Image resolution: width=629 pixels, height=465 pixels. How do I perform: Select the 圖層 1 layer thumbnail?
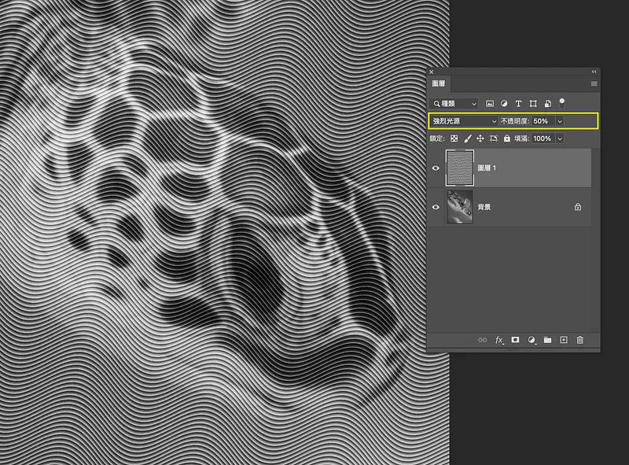tap(460, 168)
